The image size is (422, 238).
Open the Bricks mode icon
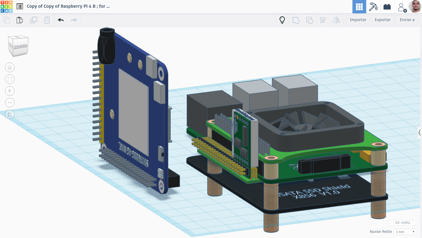387,7
